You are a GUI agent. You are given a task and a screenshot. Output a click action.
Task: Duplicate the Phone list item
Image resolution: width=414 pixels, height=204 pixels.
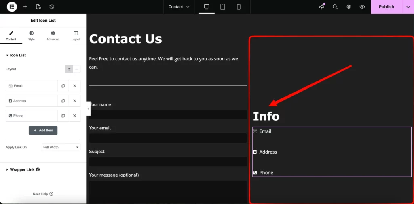coord(63,116)
